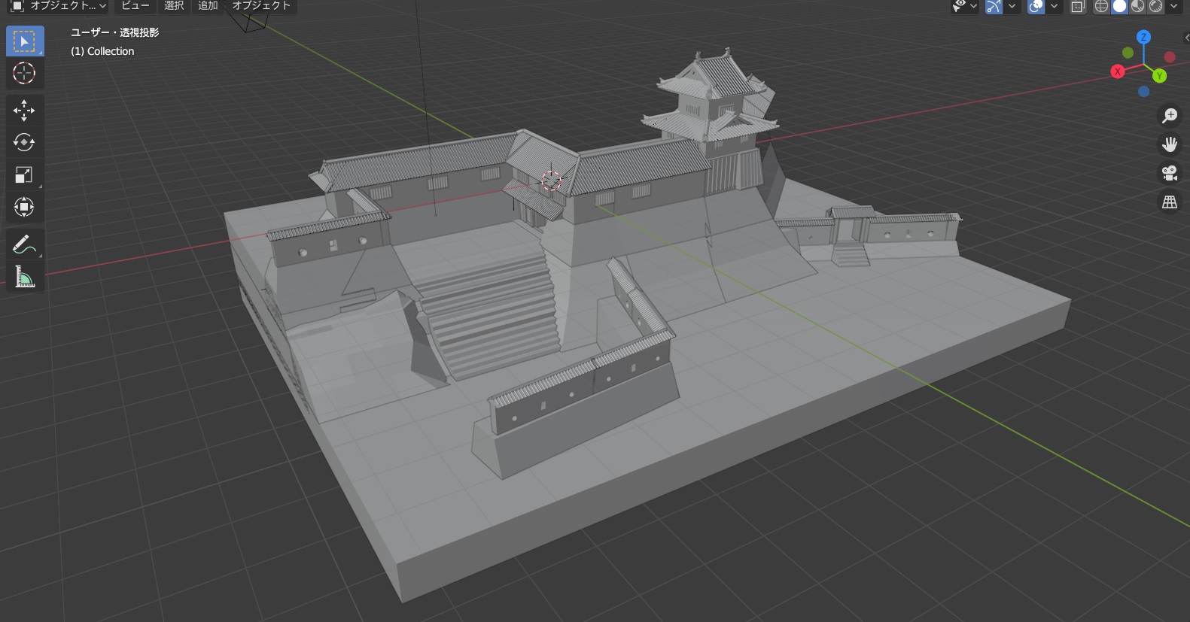This screenshot has height=622, width=1190.
Task: Open the overlays options dropdown arrow
Action: 1054,7
